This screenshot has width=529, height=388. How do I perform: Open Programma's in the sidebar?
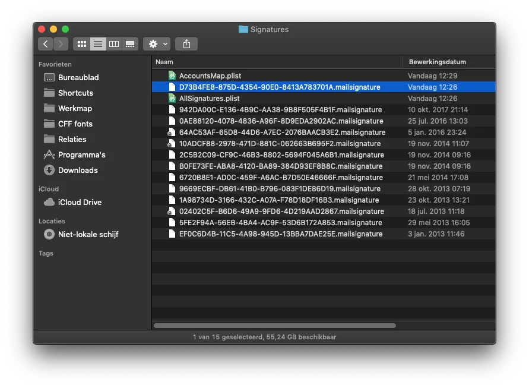tap(75, 154)
